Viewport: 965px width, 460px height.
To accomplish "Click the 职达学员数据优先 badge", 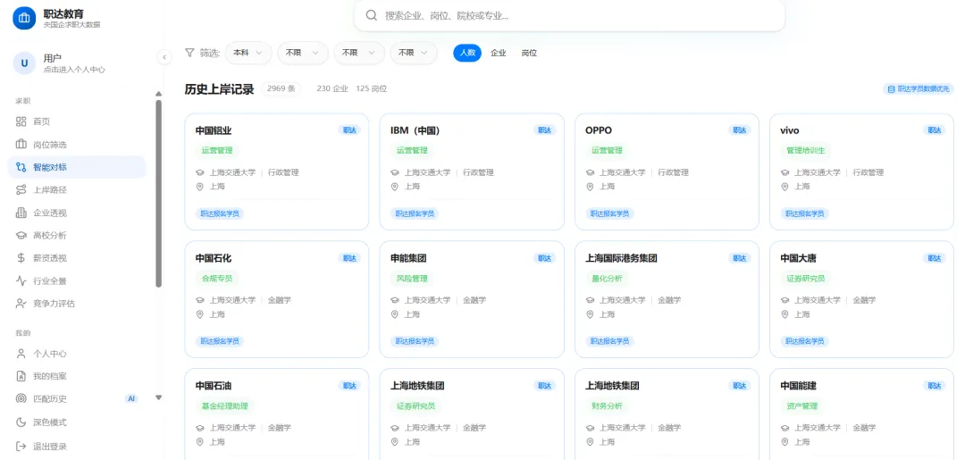I will pos(919,89).
